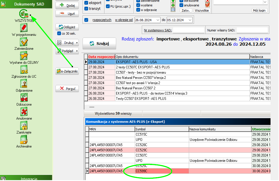Click the rozpoczętych link
Viewport: 279px width, 181px height.
(102, 20)
